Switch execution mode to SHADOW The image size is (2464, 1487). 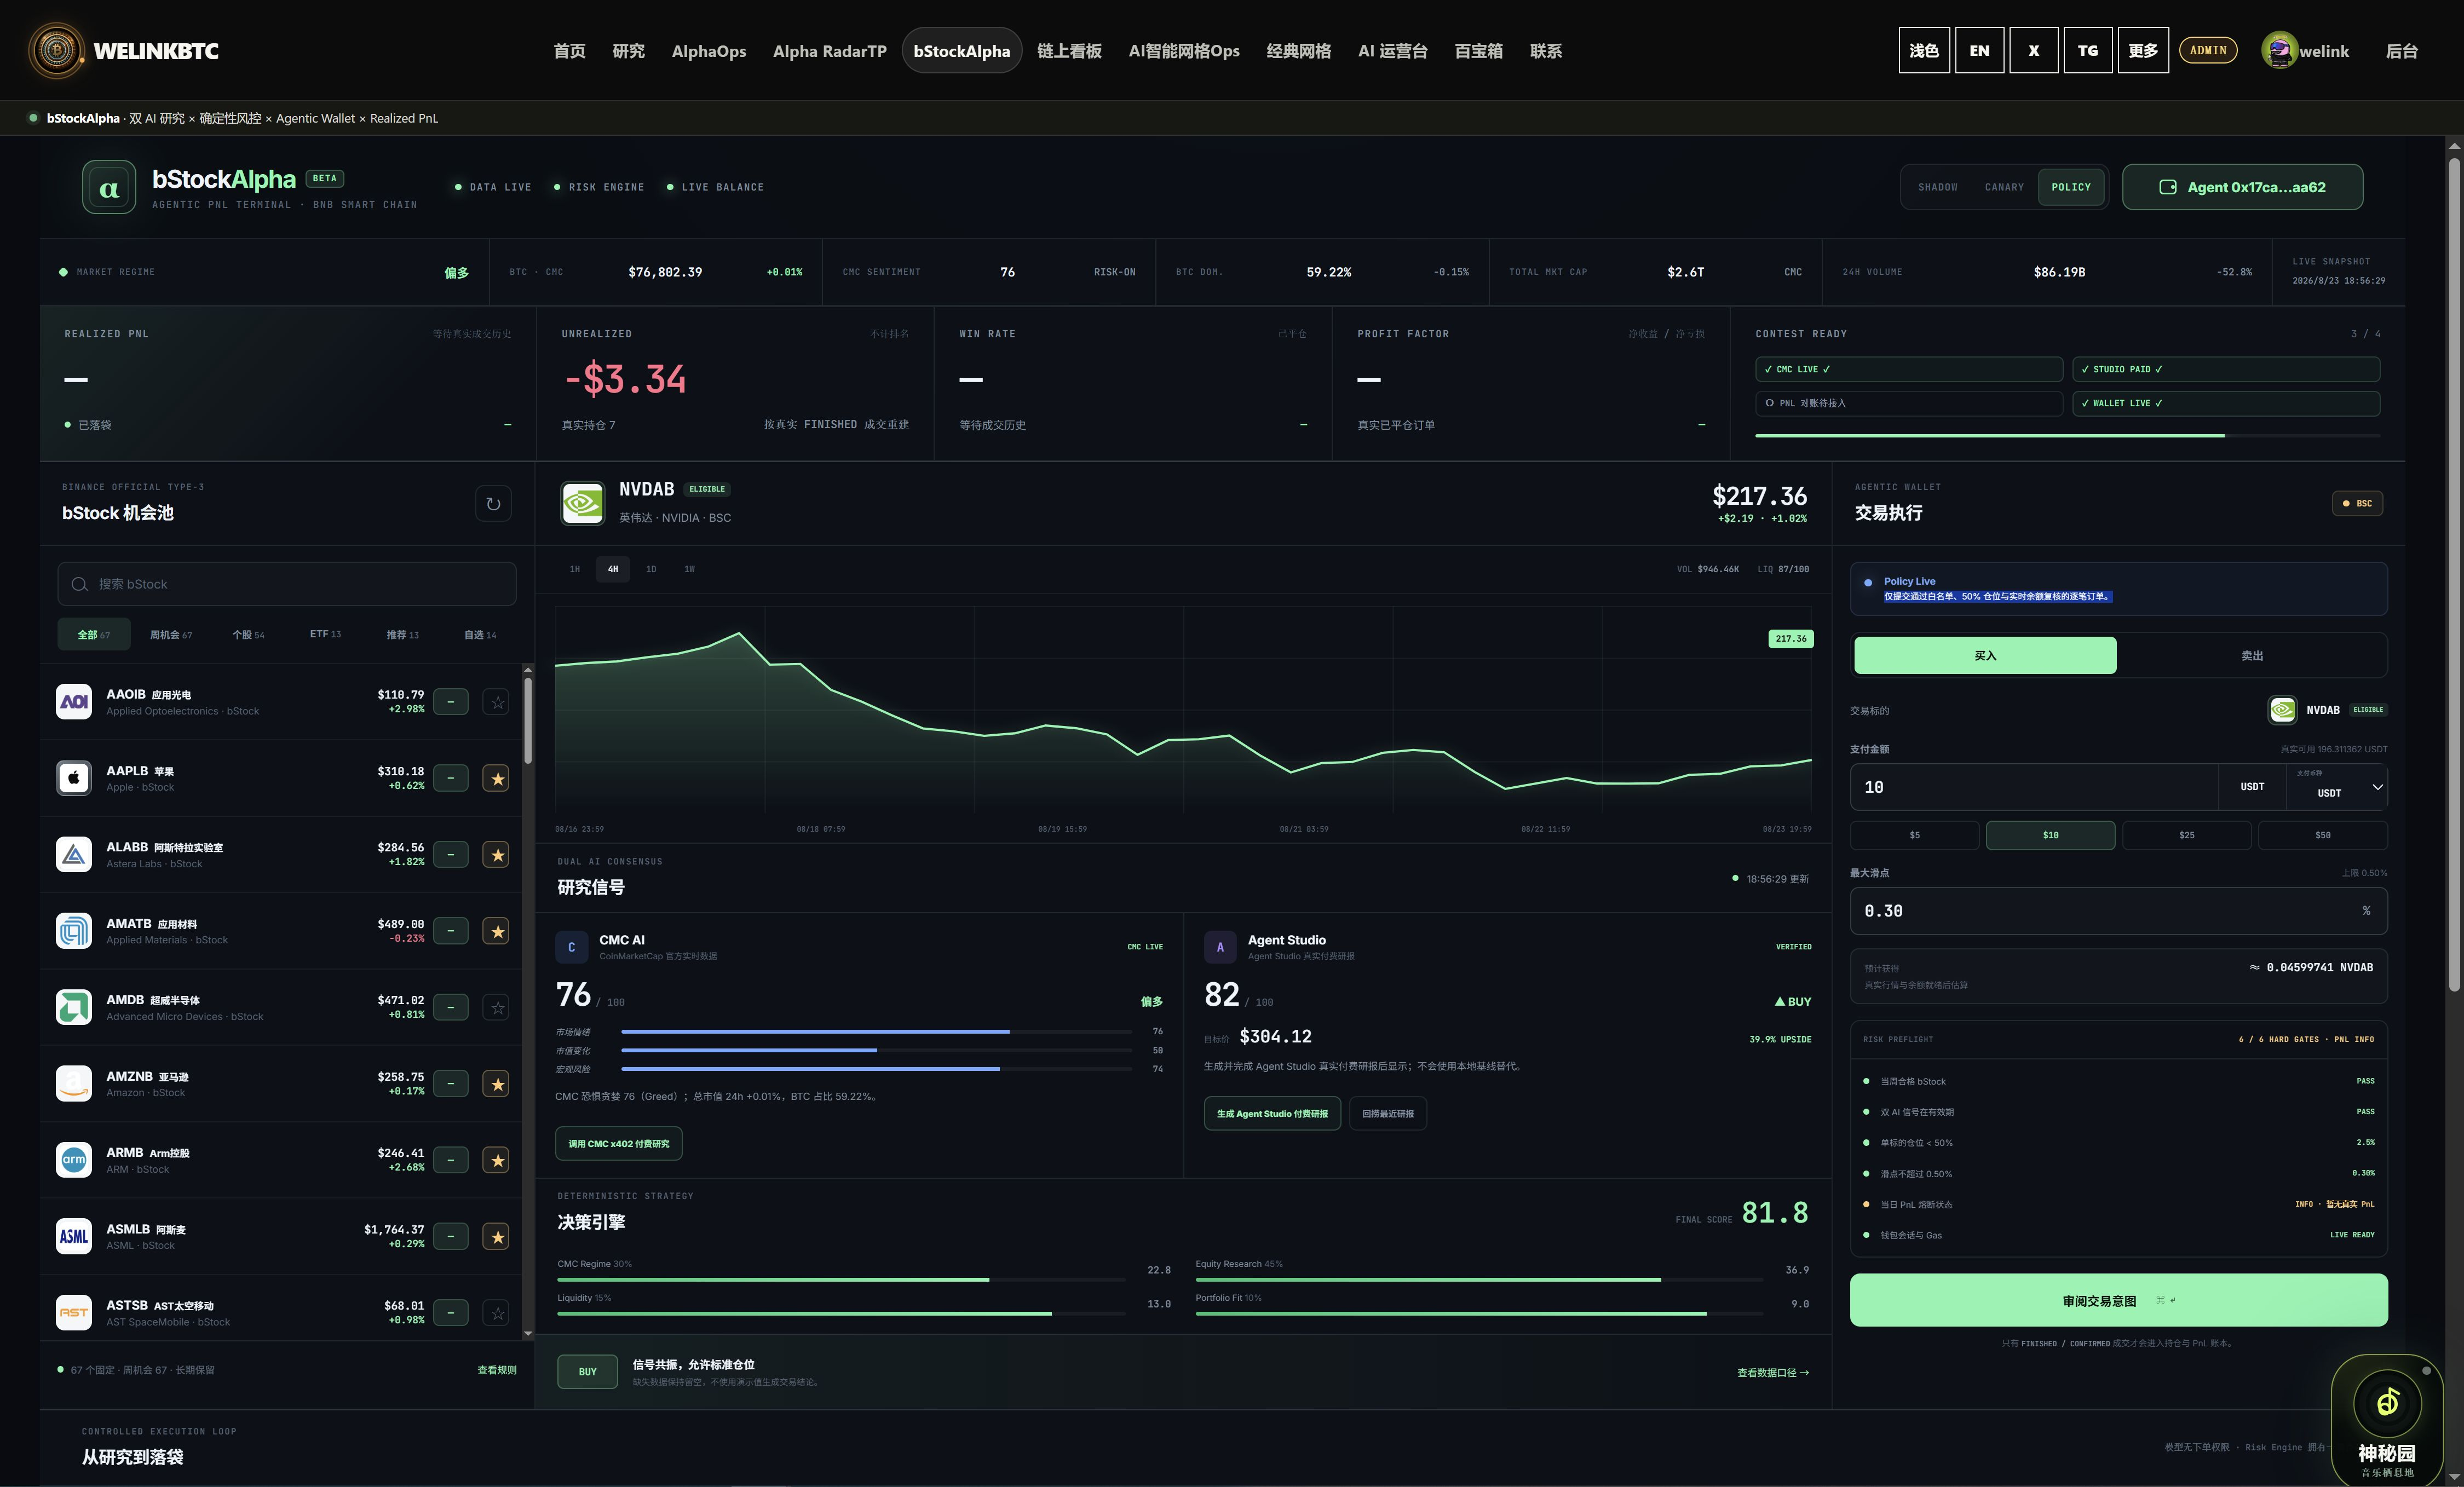point(1938,187)
